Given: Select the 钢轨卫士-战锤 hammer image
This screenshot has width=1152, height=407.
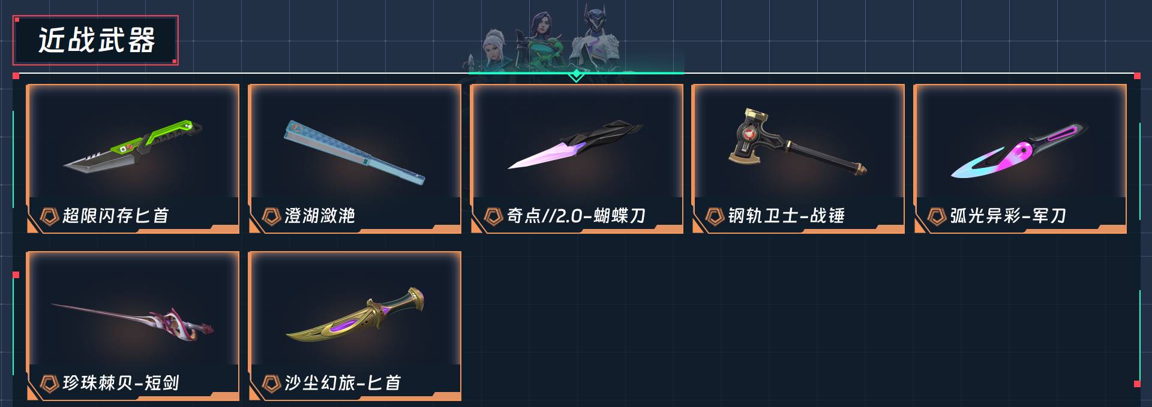Looking at the screenshot, I should tap(799, 141).
